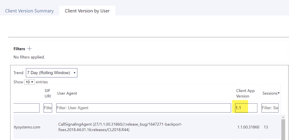The height and width of the screenshot is (140, 289).
Task: Switch to the Client Version Summary tab
Action: [x=29, y=11]
